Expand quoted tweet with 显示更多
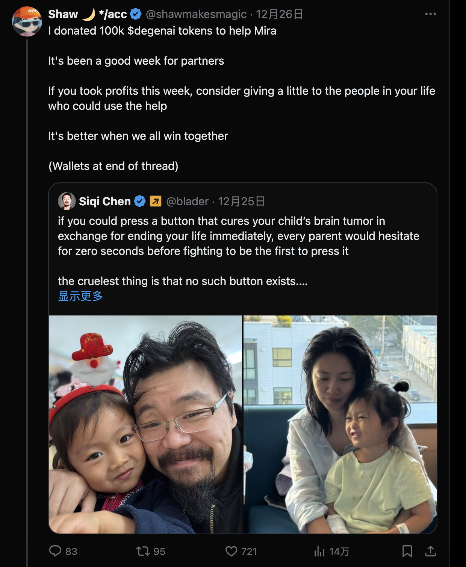The height and width of the screenshot is (567, 466). tap(80, 296)
